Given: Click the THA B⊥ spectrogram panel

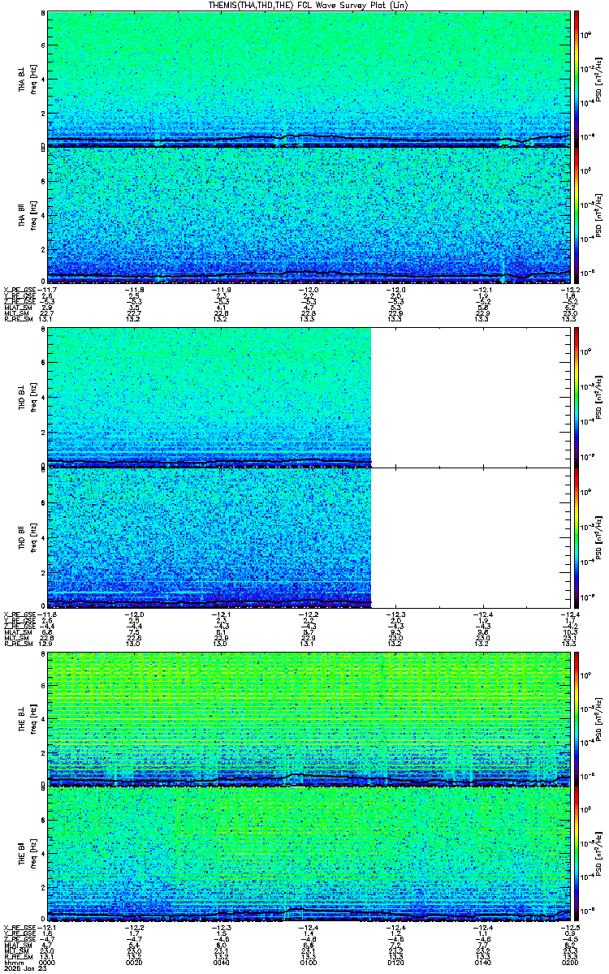Looking at the screenshot, I should [307, 79].
